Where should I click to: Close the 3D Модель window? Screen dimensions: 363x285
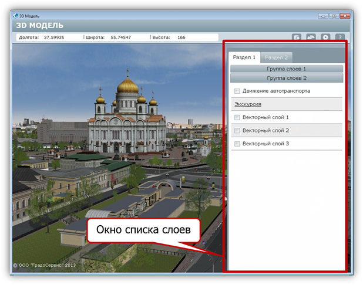point(345,15)
